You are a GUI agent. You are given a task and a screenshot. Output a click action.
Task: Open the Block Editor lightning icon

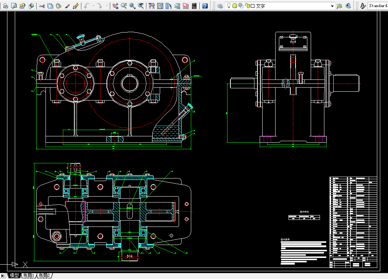[x=76, y=6]
